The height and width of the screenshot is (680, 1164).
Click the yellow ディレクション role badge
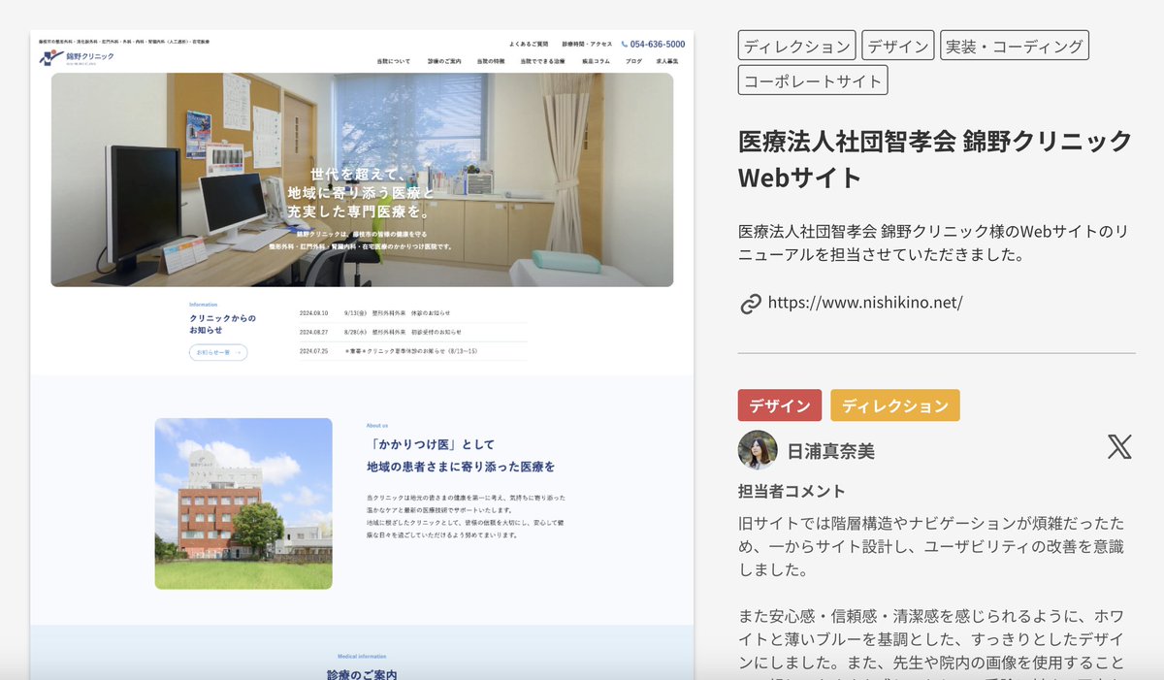click(x=895, y=405)
